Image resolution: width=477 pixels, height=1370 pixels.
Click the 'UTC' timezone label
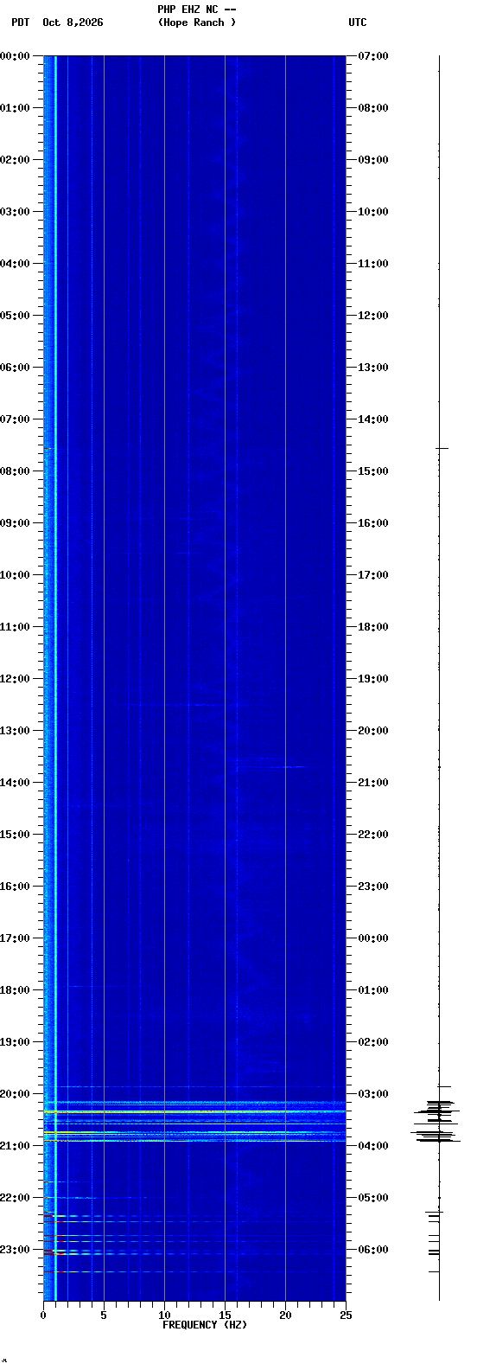(x=358, y=22)
